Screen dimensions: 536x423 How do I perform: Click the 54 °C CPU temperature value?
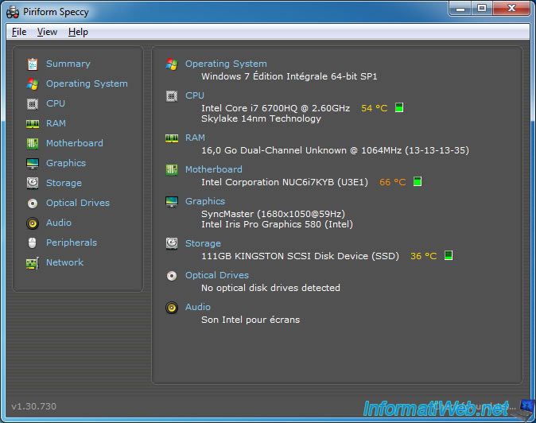tap(375, 108)
